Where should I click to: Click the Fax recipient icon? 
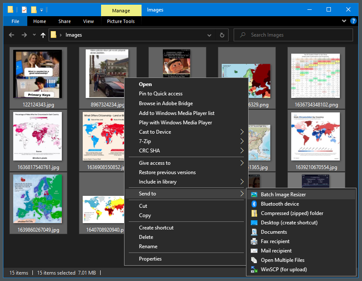pos(254,241)
